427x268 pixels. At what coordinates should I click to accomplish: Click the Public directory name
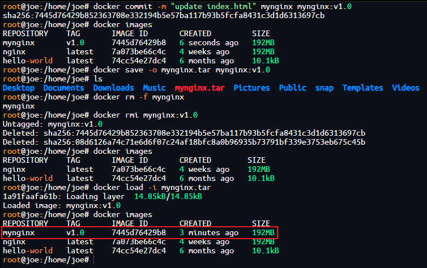click(x=292, y=88)
